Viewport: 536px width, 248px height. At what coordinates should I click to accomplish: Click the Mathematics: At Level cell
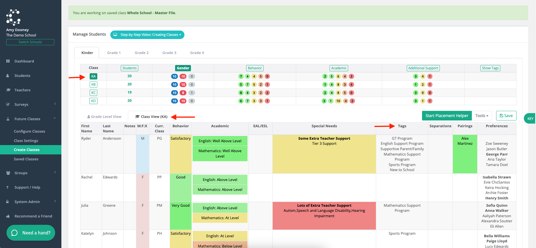click(x=220, y=218)
